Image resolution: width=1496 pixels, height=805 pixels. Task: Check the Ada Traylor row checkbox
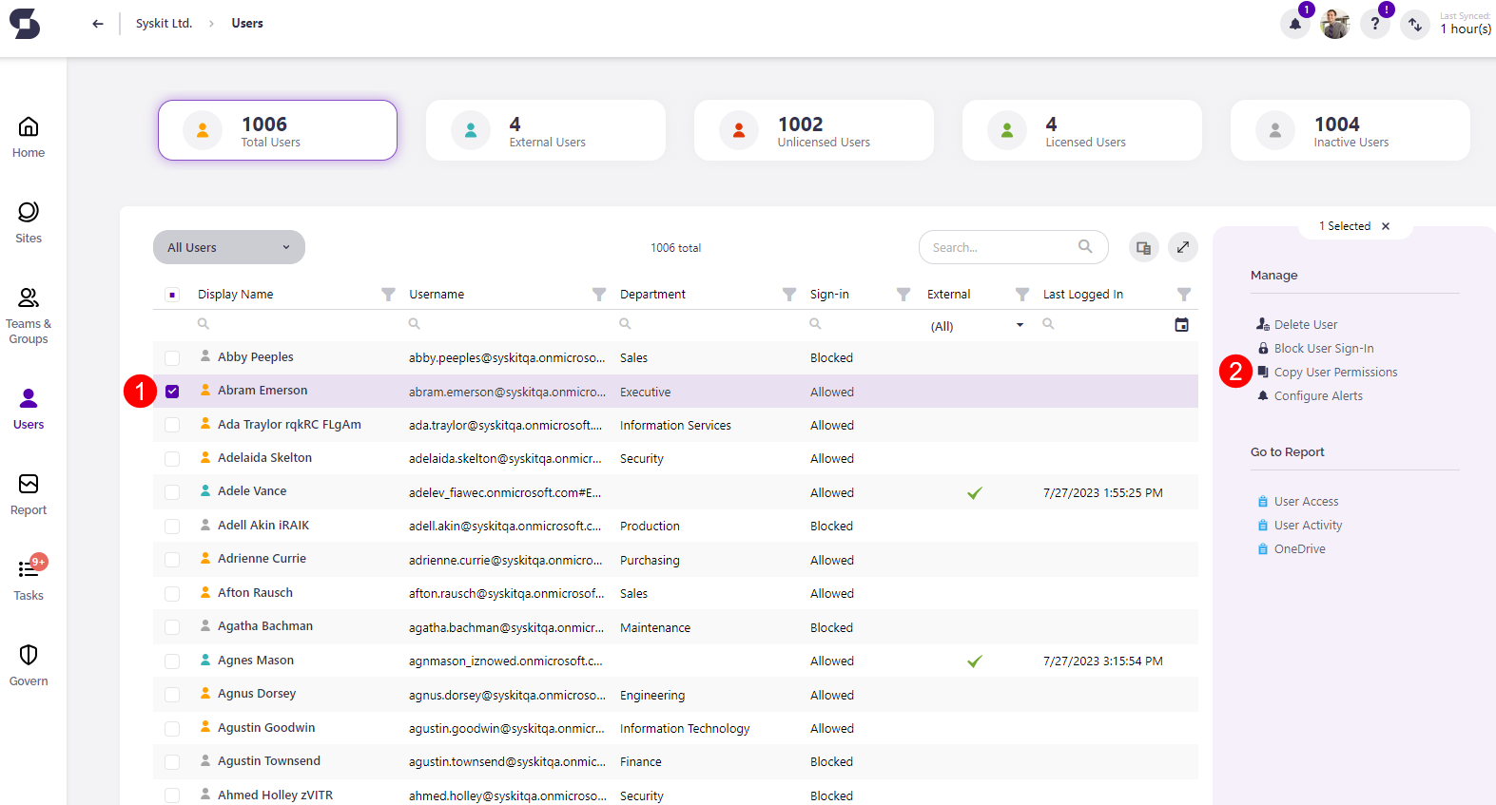click(x=172, y=425)
